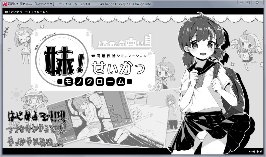This screenshot has width=266, height=157.
Task: Close the game window
Action: point(258,3)
